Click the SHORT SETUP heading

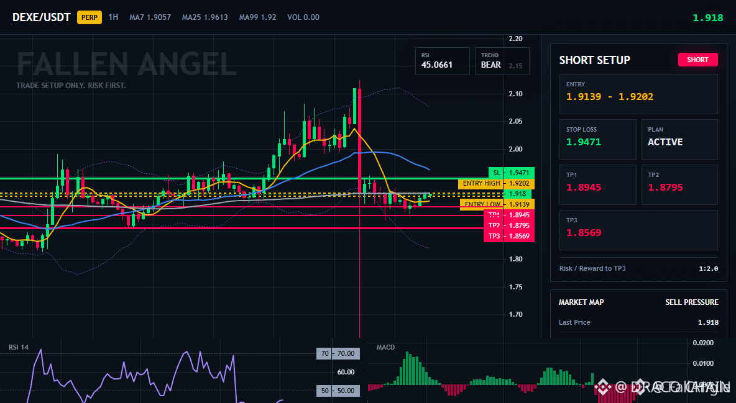594,60
